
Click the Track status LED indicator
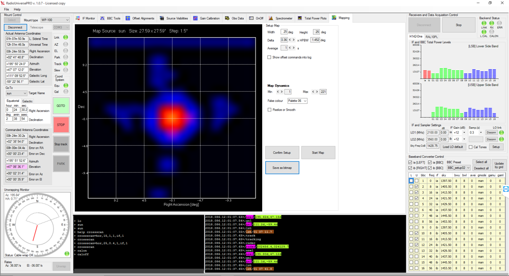click(66, 64)
